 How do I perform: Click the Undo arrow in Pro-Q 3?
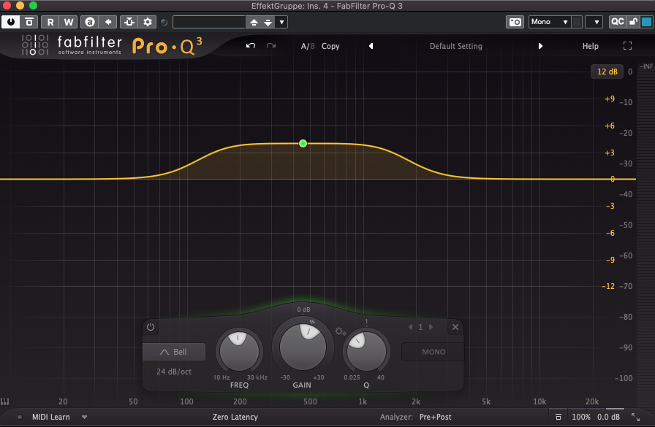coord(251,45)
